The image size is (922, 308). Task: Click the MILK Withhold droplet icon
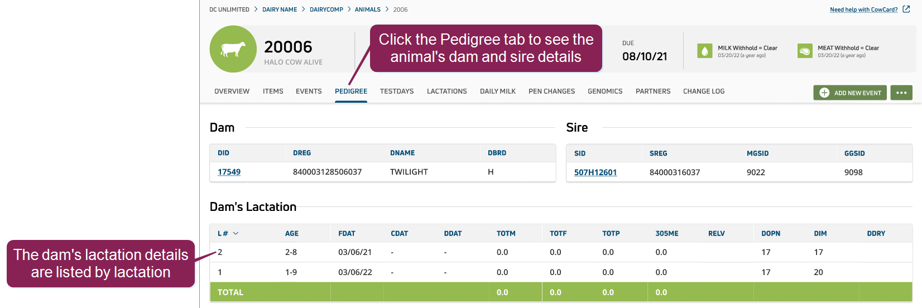coord(705,51)
